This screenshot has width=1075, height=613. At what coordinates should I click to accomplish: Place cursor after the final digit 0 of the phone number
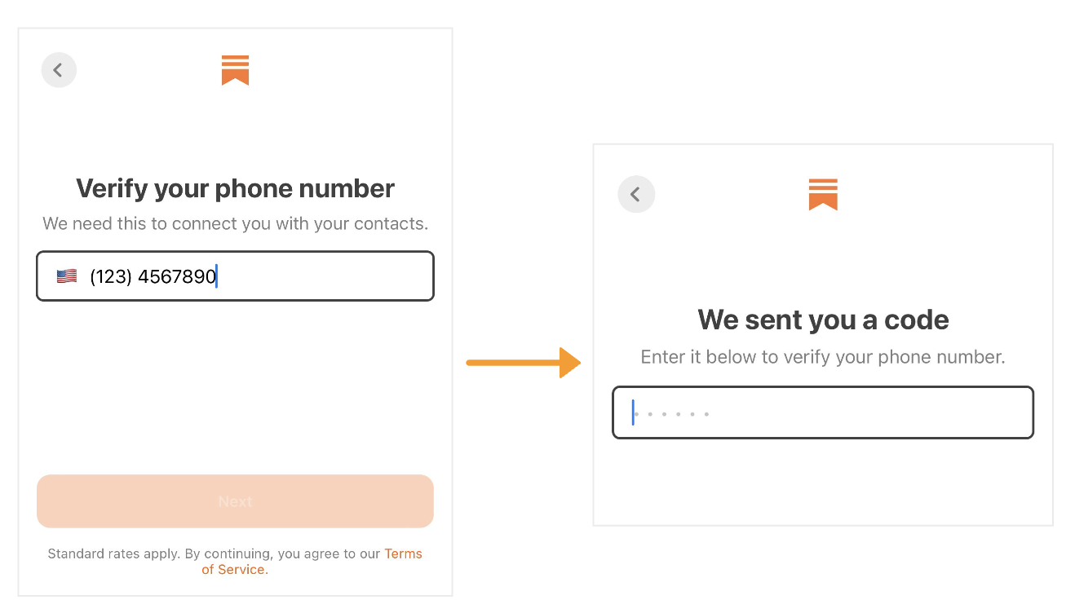217,276
